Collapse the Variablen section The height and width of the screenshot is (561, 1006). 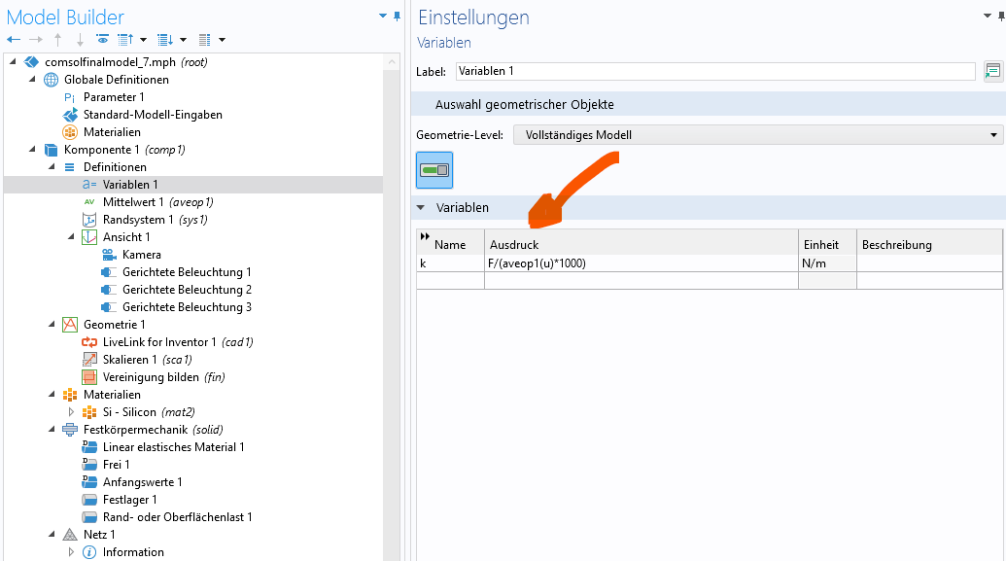point(421,207)
